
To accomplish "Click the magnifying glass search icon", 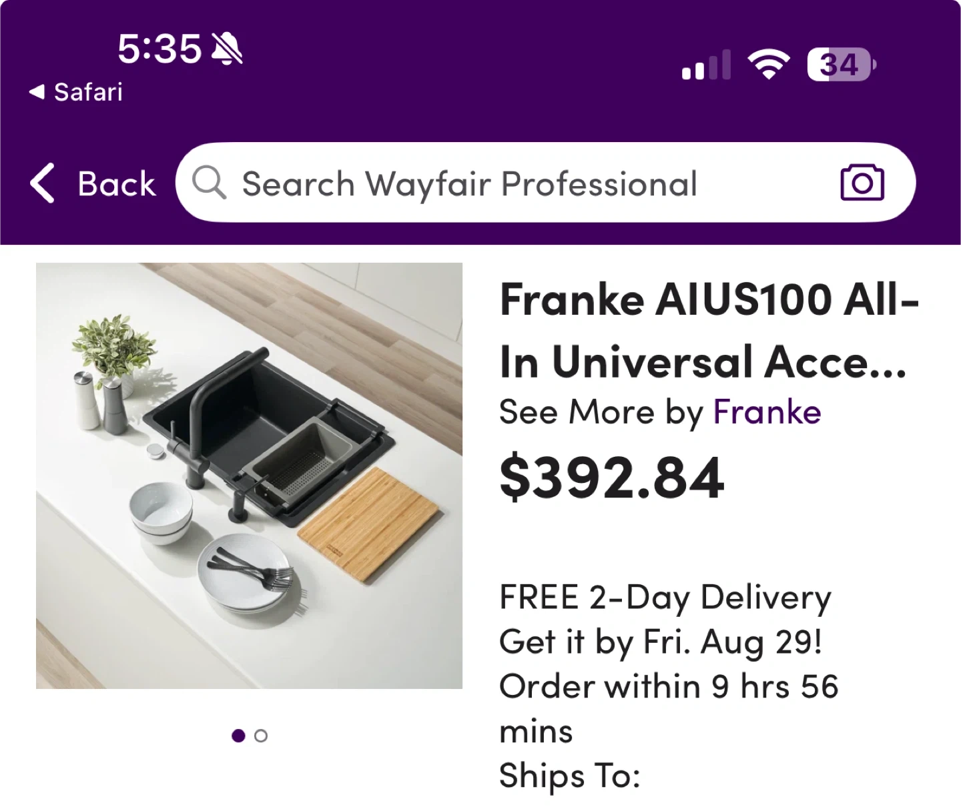I will point(209,183).
